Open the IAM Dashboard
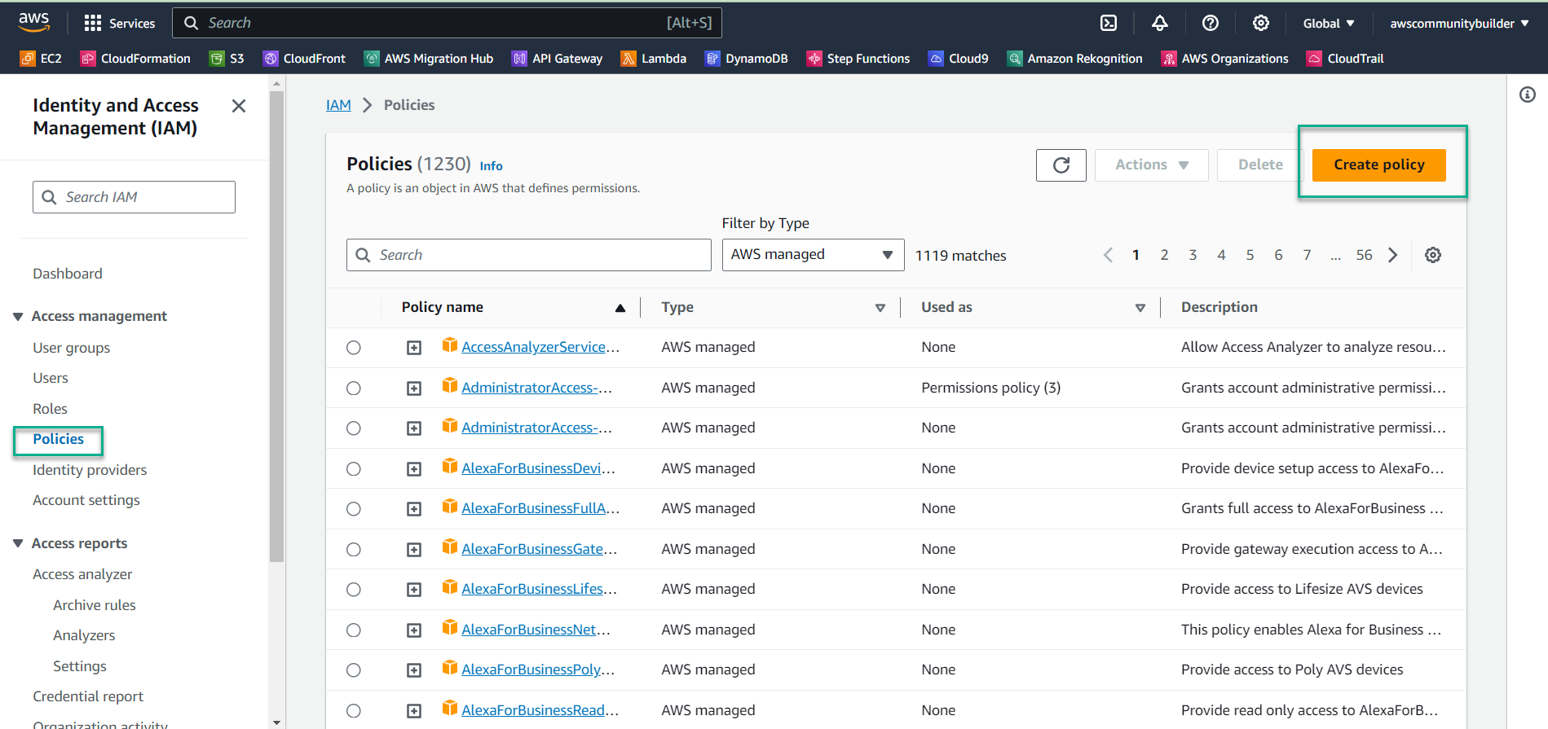This screenshot has width=1548, height=729. coord(68,274)
